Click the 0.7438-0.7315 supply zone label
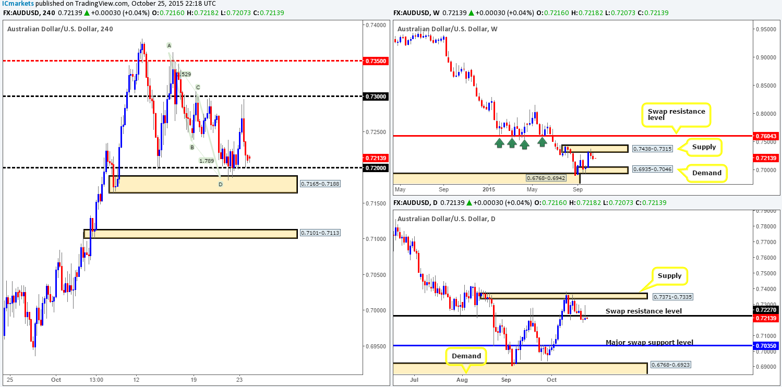This screenshot has width=782, height=387. tap(652, 149)
